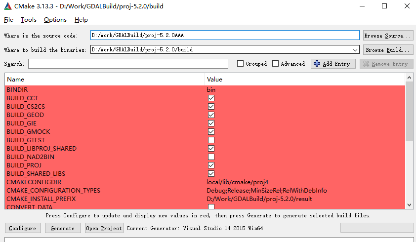The width and height of the screenshot is (416, 242).
Task: Click the scrollbar up arrow in cache list
Action: click(x=409, y=78)
